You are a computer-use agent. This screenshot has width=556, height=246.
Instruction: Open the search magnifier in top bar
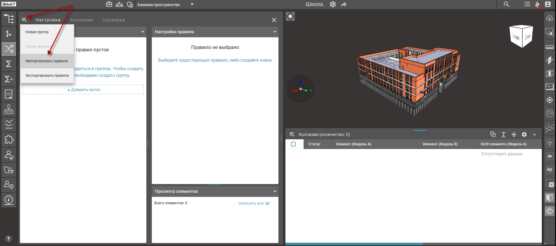[x=506, y=4]
